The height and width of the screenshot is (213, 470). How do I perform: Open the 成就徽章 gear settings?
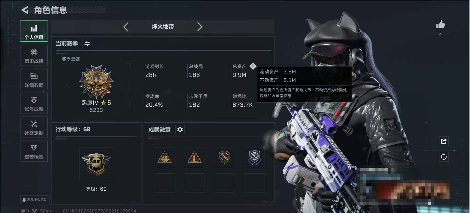click(180, 129)
